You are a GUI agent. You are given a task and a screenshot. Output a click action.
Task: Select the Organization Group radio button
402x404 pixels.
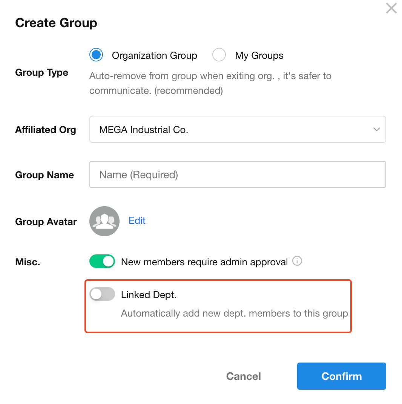(96, 55)
